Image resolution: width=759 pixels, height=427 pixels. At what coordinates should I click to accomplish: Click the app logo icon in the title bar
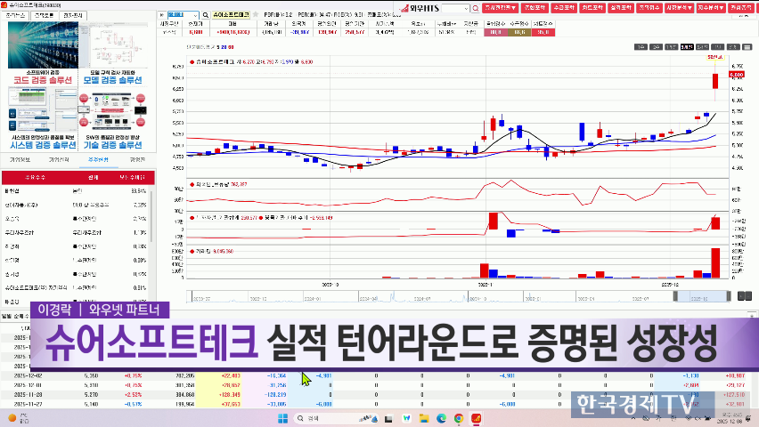click(5, 5)
